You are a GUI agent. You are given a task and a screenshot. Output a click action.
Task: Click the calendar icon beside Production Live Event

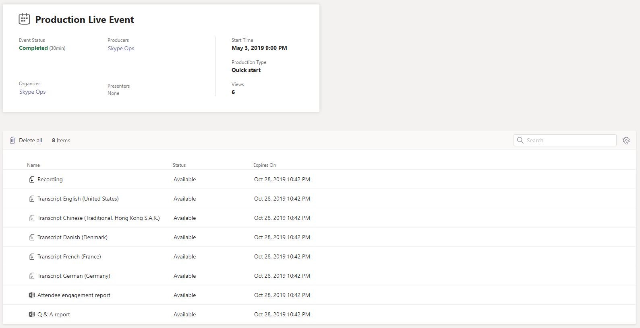[24, 19]
